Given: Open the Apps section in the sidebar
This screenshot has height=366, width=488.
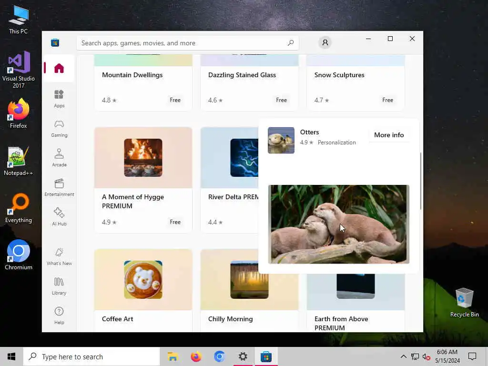Looking at the screenshot, I should [x=59, y=99].
